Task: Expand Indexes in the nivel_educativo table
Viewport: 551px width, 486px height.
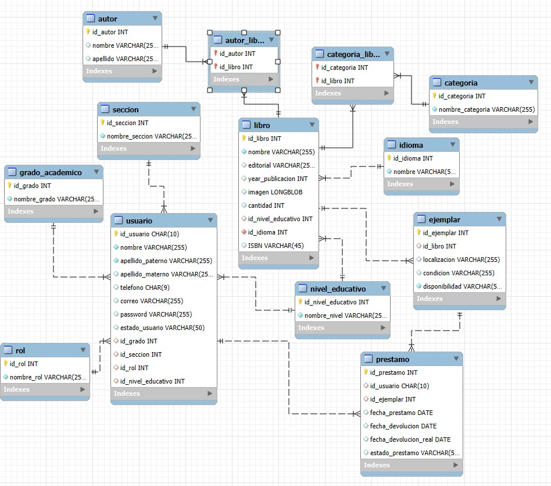Action: coord(383,328)
